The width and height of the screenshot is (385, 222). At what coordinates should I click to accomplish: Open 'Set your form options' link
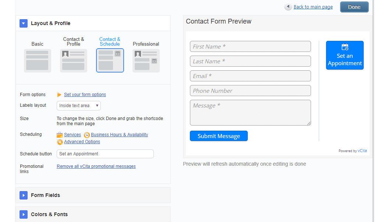[85, 95]
